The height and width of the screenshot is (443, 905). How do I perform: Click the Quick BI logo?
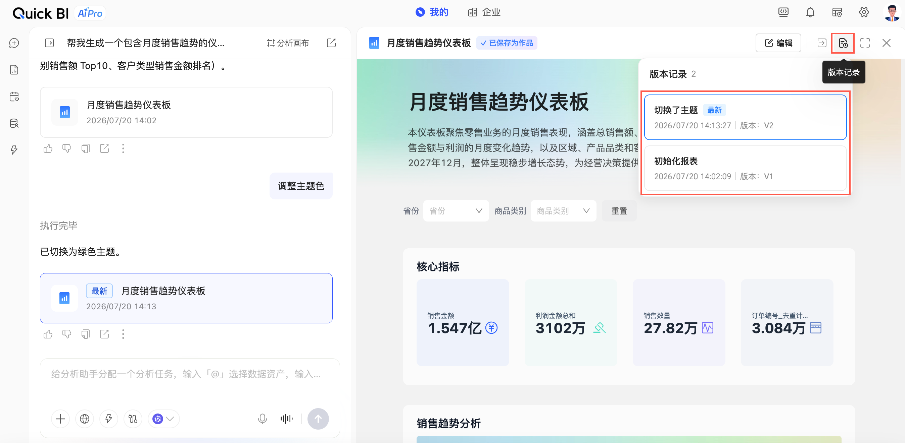point(41,13)
